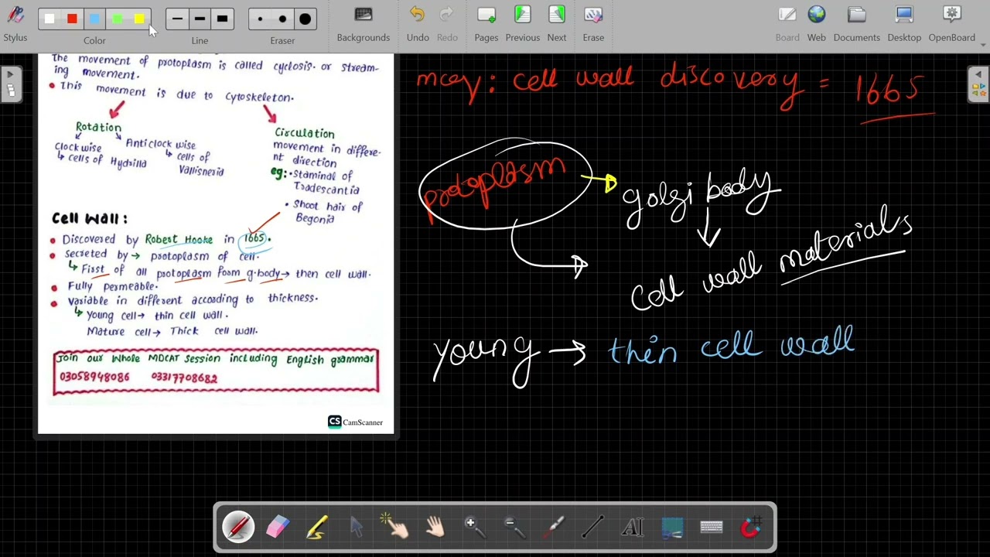Click the Redo button
Viewport: 990px width, 557px height.
[447, 23]
